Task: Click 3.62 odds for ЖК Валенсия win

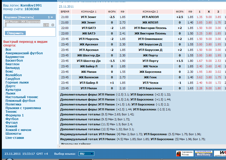Action: coord(200,77)
